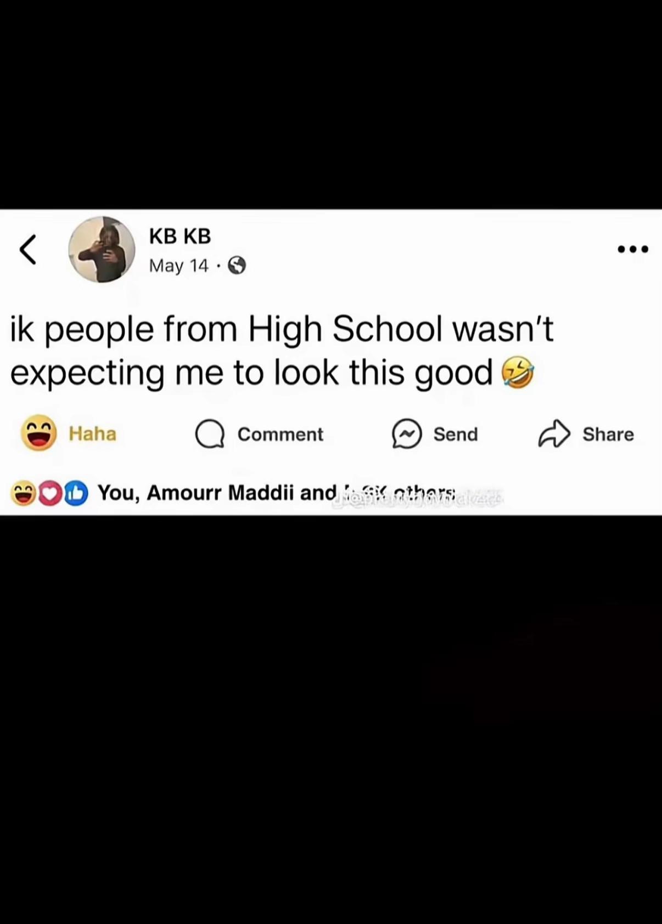Viewport: 662px width, 924px height.
Task: Click the May 14 post date
Action: coord(178,266)
